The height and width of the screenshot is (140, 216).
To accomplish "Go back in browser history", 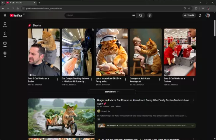I will click(3, 8).
